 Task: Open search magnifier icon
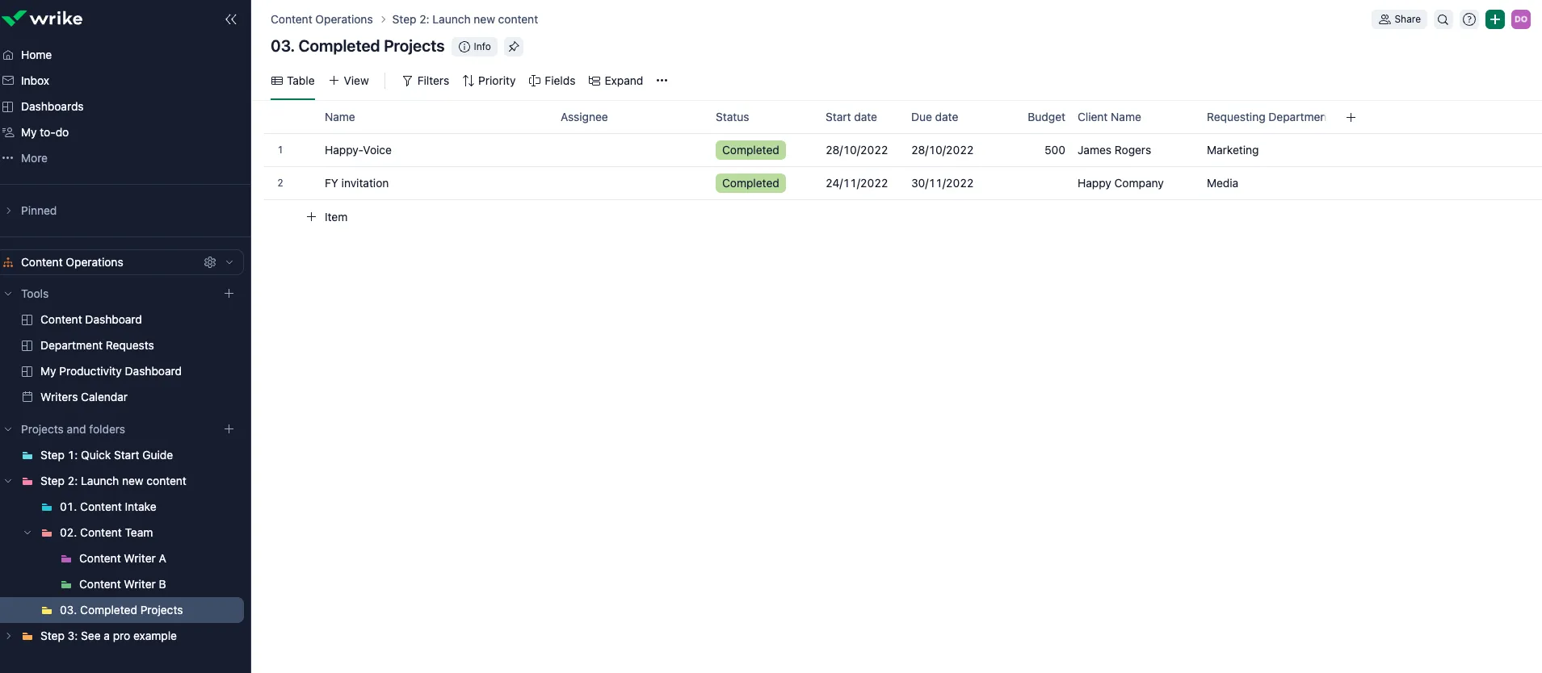[x=1443, y=19]
